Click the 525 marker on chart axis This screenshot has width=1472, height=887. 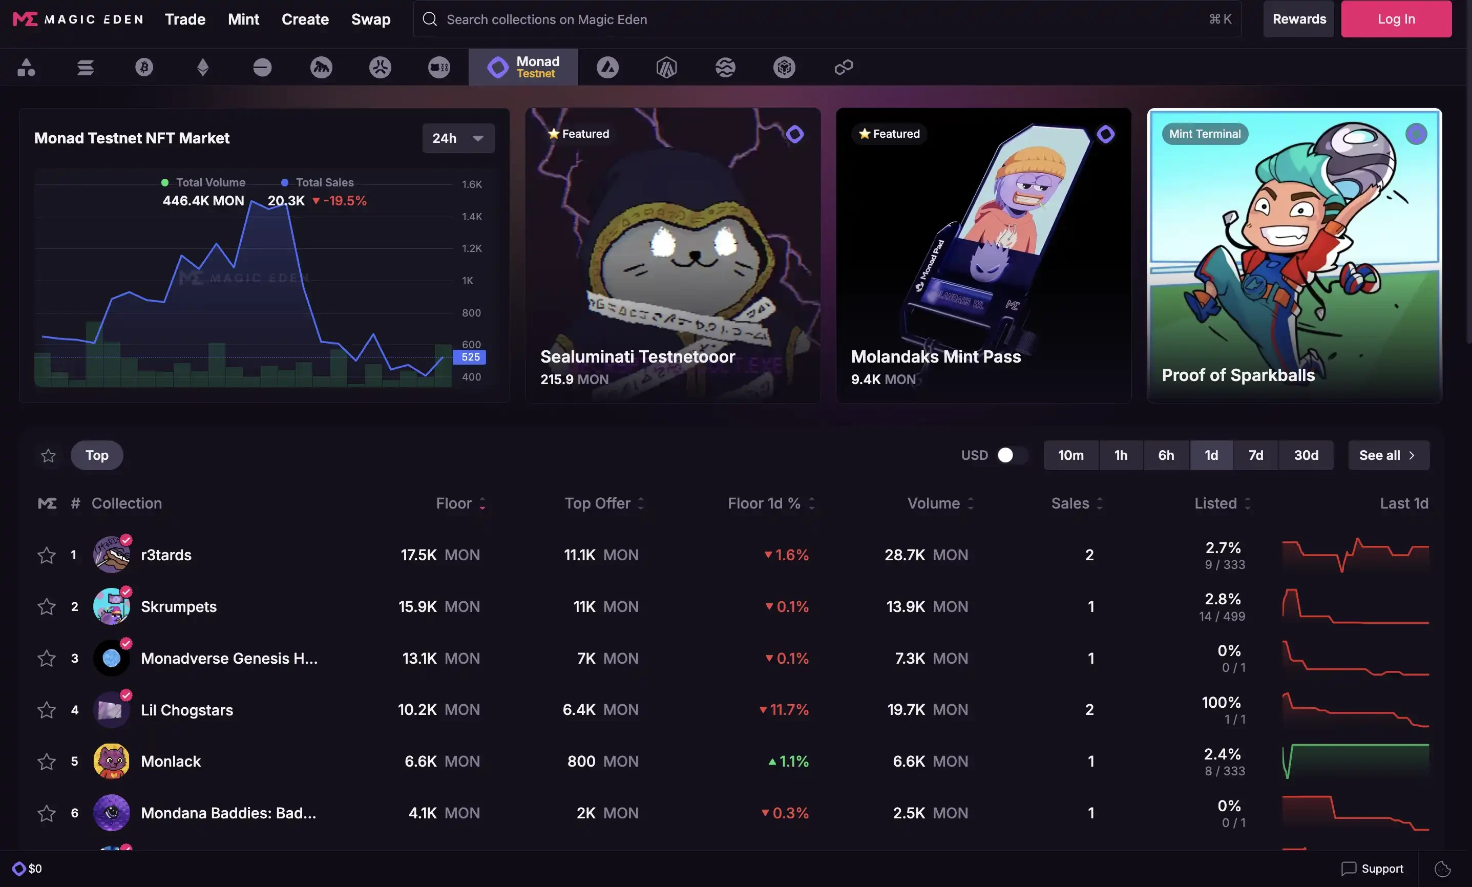pyautogui.click(x=470, y=357)
